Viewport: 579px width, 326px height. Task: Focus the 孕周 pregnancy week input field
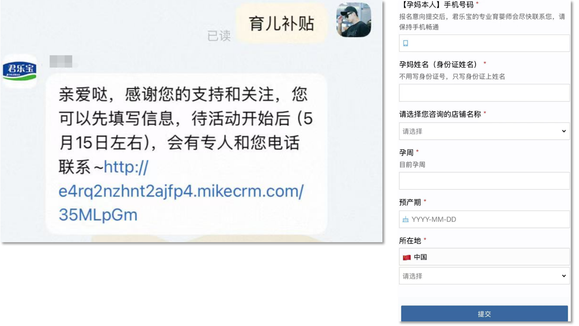[484, 180]
